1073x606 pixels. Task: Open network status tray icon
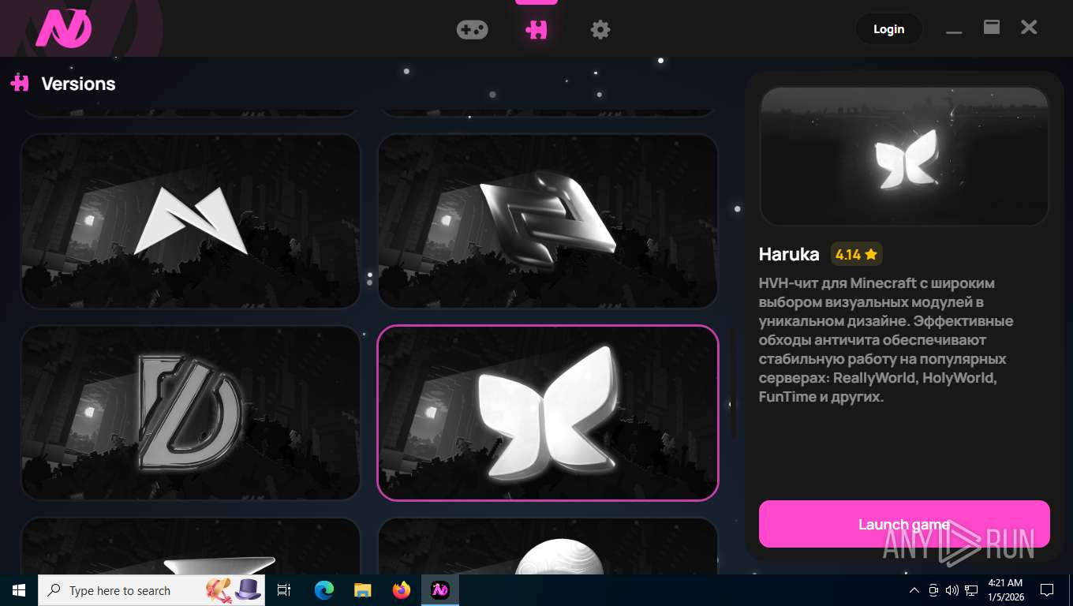coord(971,590)
